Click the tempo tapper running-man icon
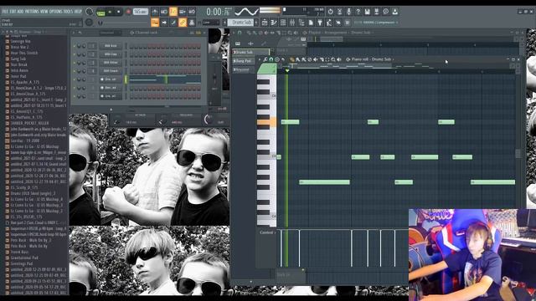This screenshot has width=536, height=301. pyautogui.click(x=329, y=23)
